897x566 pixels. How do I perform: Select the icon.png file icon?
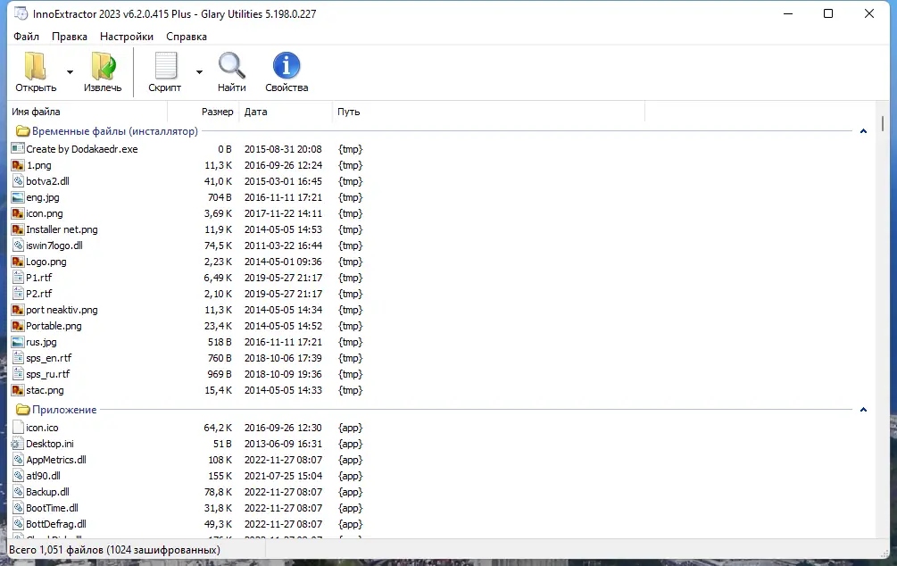18,212
